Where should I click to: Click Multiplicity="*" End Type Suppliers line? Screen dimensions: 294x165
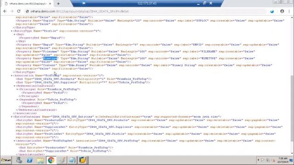[83, 82]
